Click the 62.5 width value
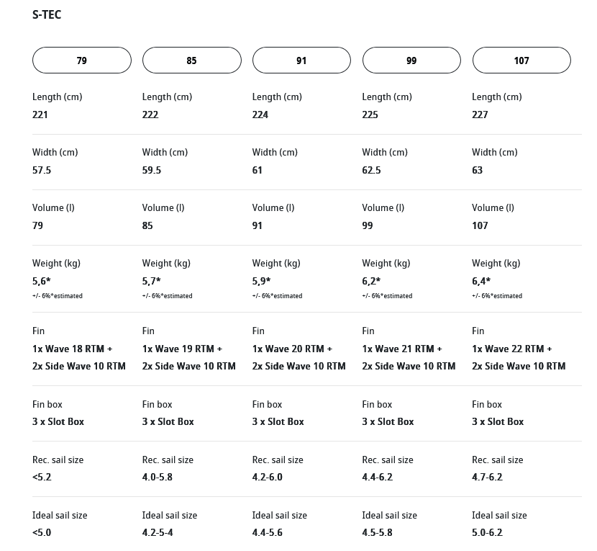The width and height of the screenshot is (597, 551). coord(372,170)
